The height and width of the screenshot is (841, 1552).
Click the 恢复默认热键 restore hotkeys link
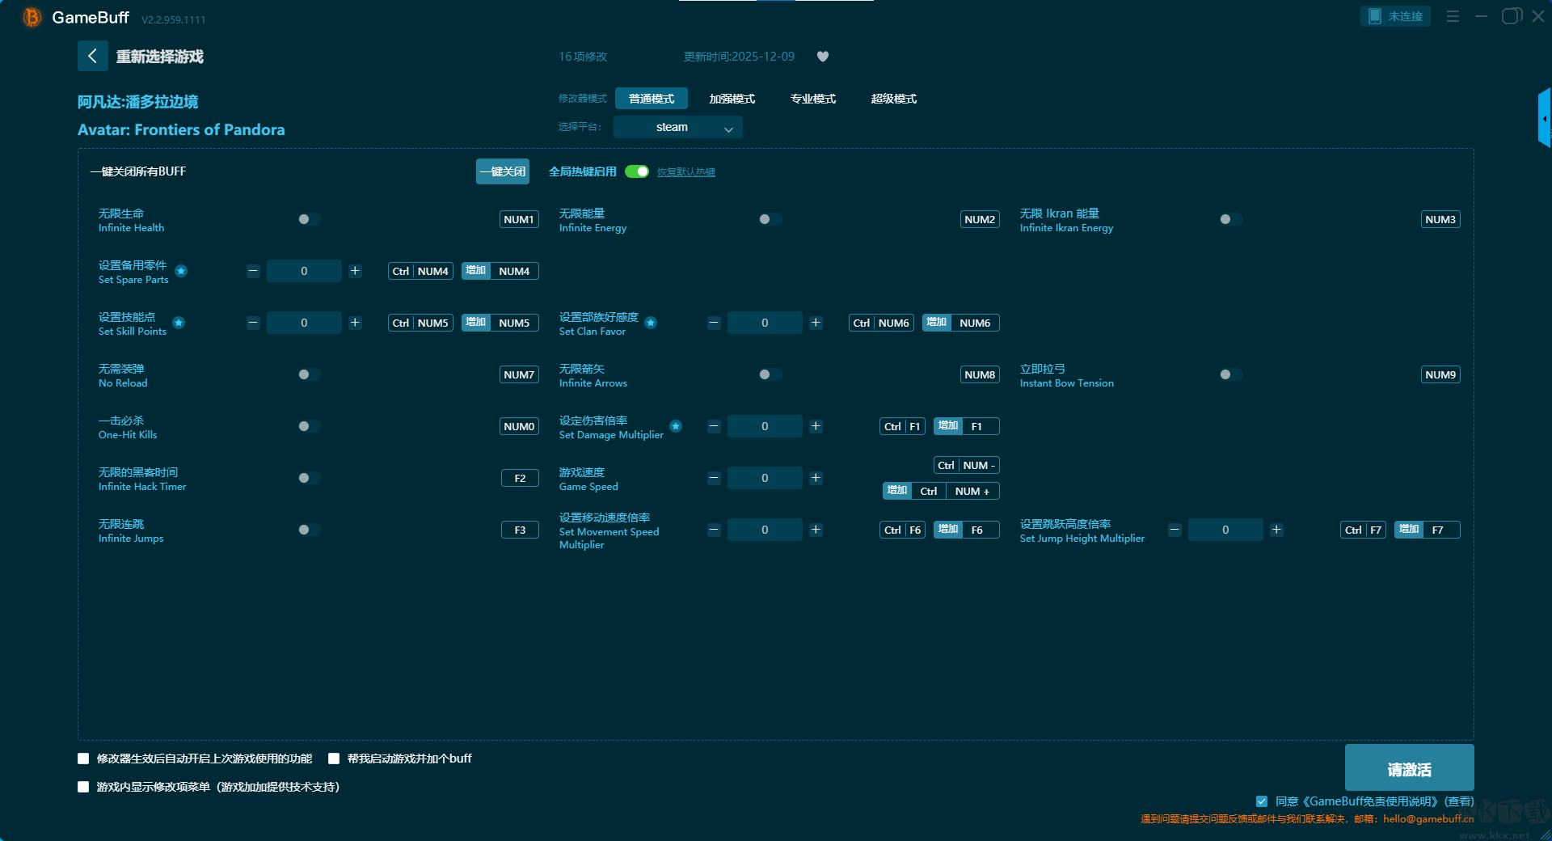(x=685, y=172)
